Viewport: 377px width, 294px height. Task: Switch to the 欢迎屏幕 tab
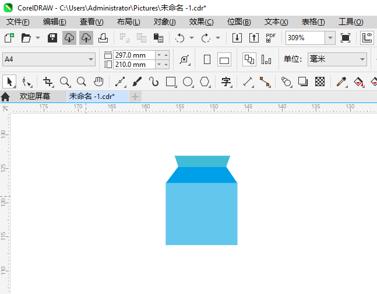[x=35, y=96]
